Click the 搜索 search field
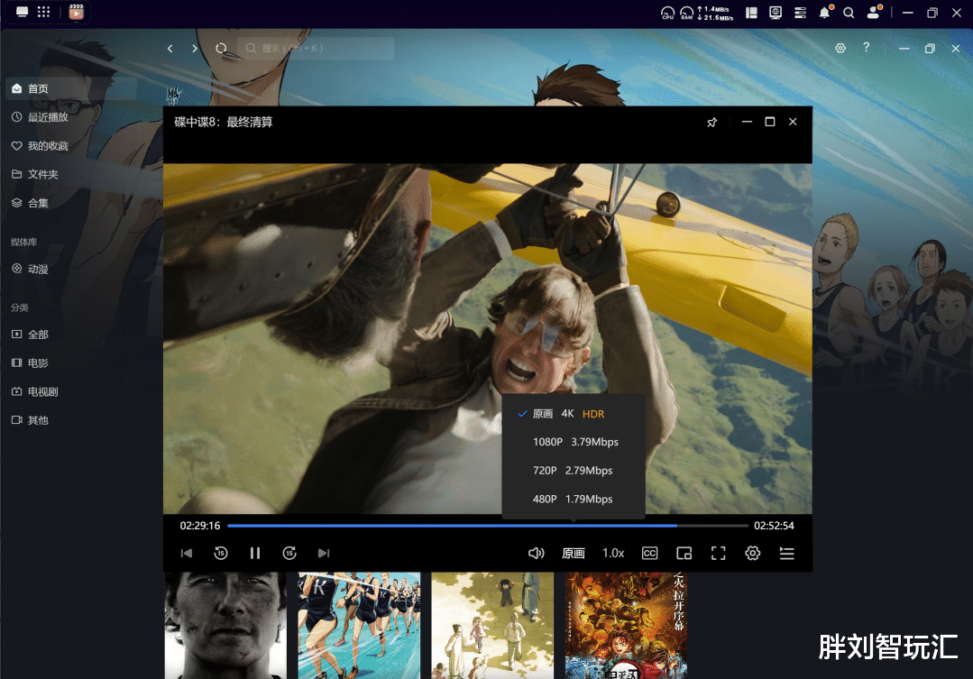The image size is (973, 679). (316, 48)
